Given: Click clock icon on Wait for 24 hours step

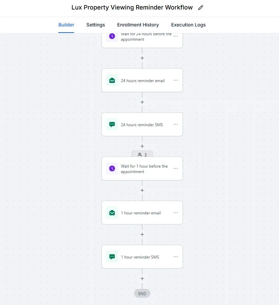Looking at the screenshot, I should [x=112, y=36].
